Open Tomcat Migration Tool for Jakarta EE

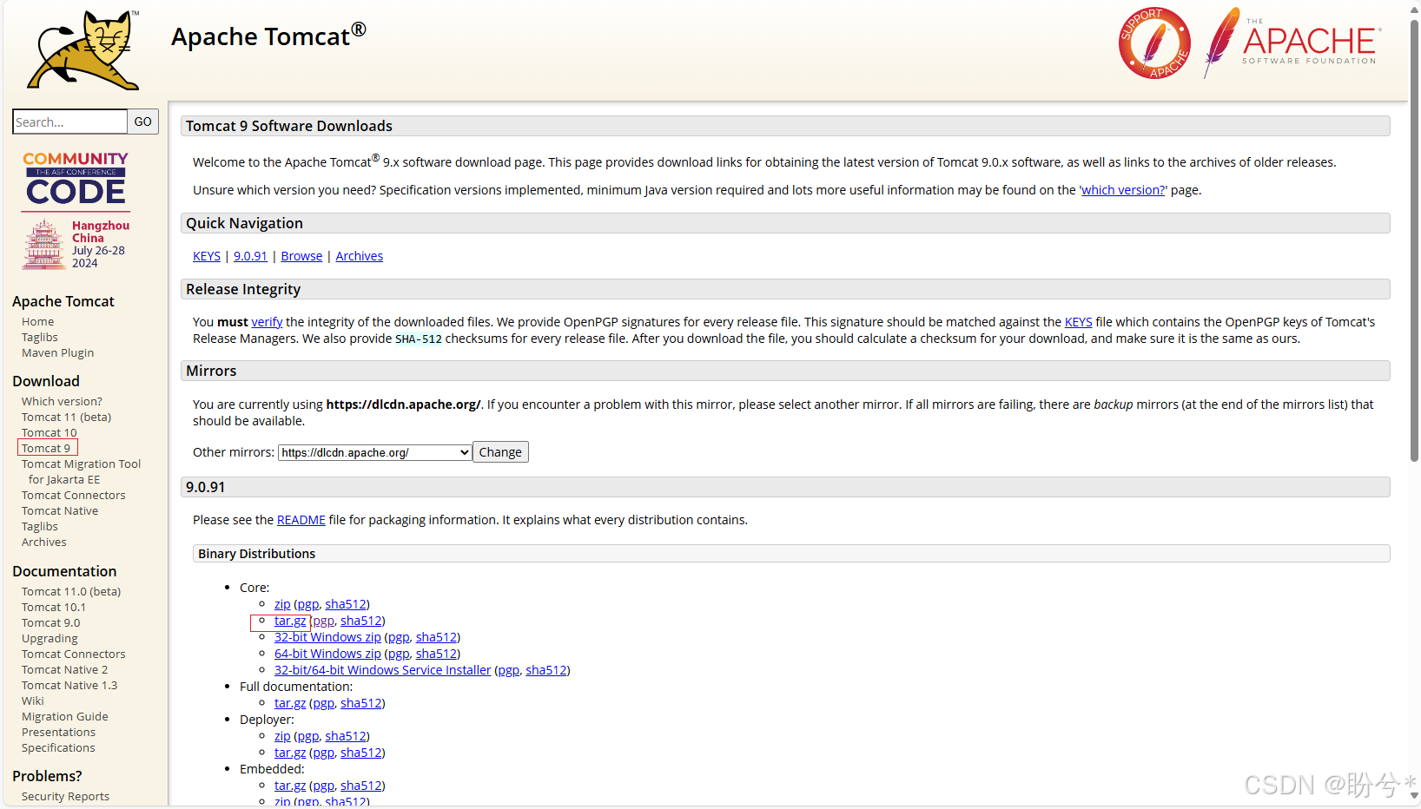pos(81,471)
